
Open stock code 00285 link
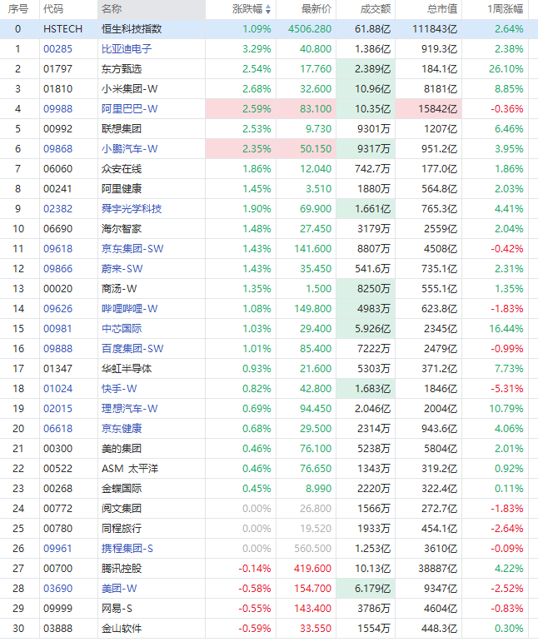(x=57, y=49)
